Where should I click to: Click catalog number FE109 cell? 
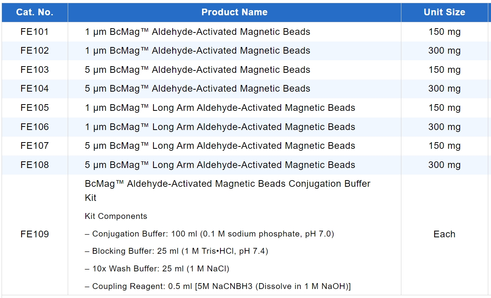coord(34,234)
